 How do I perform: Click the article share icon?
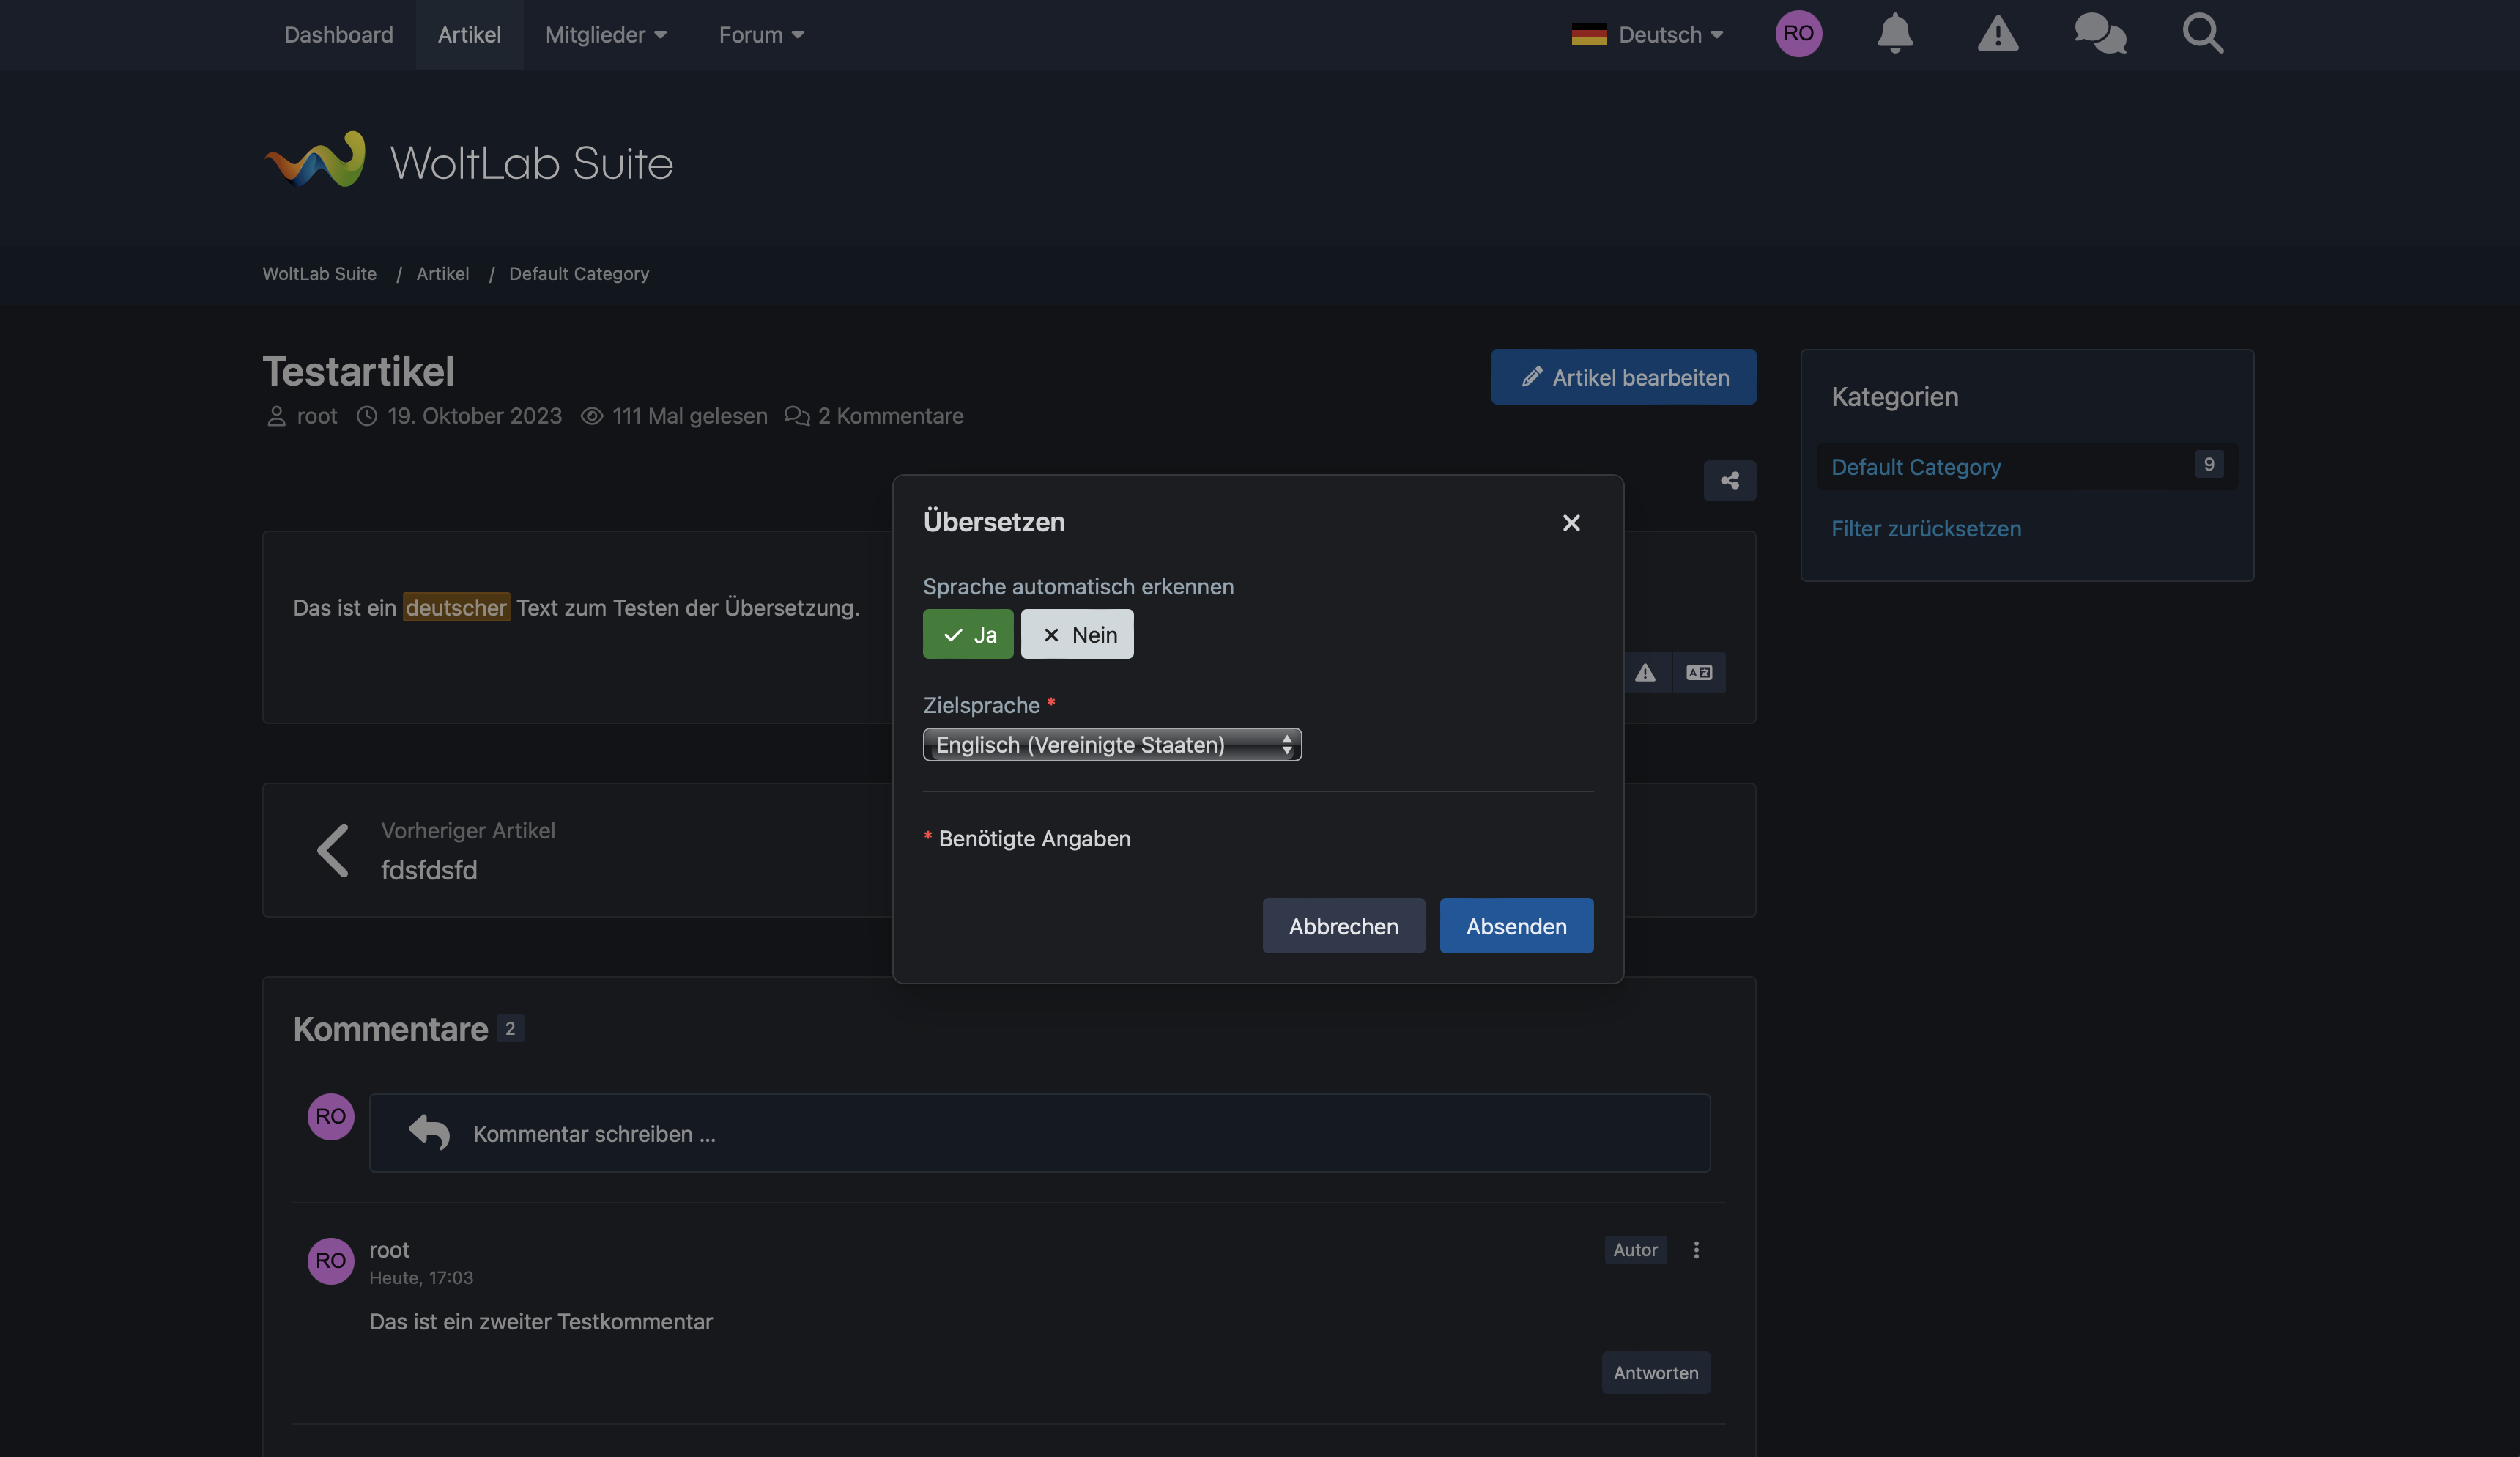1729,482
